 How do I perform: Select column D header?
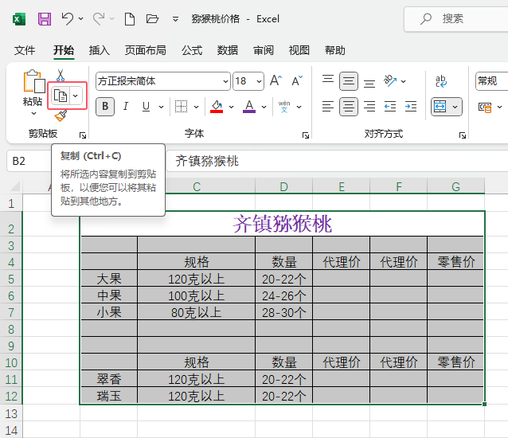pyautogui.click(x=283, y=186)
